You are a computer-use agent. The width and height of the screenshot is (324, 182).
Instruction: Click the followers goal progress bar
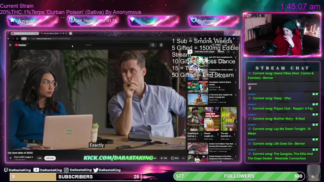[x=239, y=176]
